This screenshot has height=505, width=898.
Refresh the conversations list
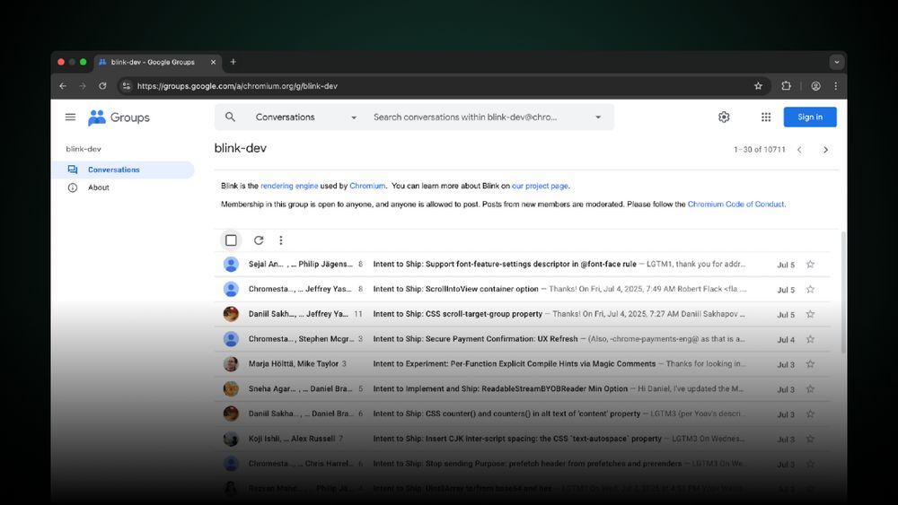(x=259, y=240)
